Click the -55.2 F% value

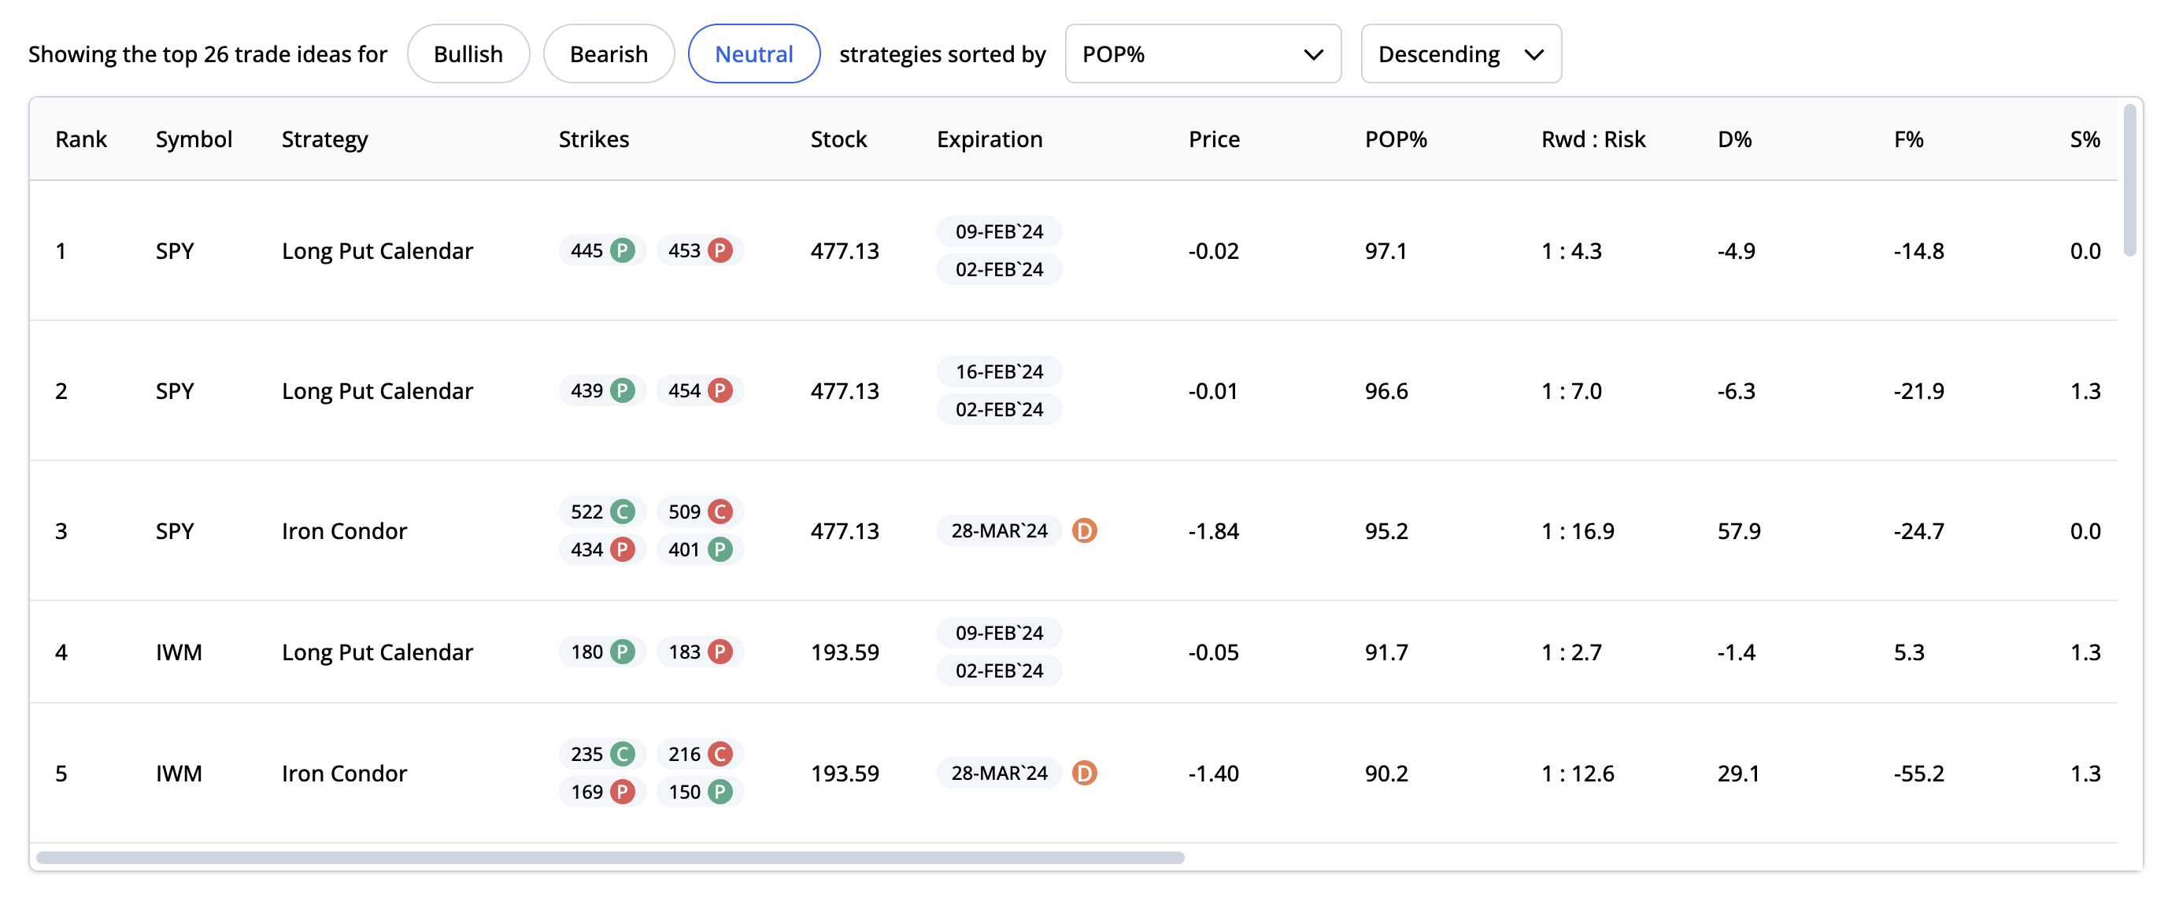point(1918,774)
